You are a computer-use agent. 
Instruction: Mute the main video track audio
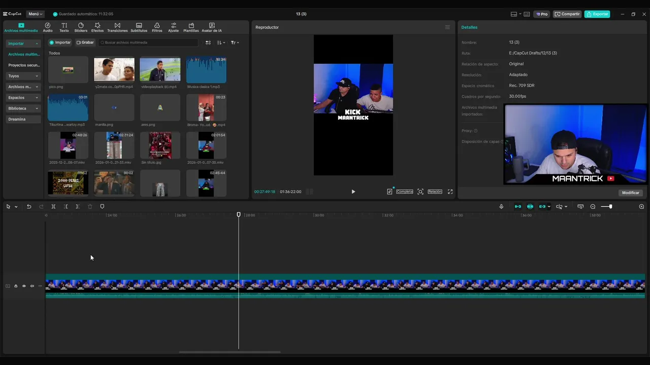coord(32,286)
